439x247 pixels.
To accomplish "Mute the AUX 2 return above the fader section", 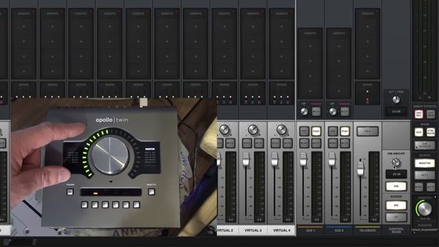I will pyautogui.click(x=344, y=111).
